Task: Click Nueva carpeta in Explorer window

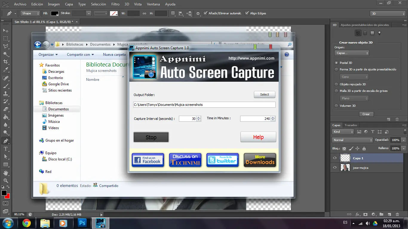Action: tap(114, 55)
